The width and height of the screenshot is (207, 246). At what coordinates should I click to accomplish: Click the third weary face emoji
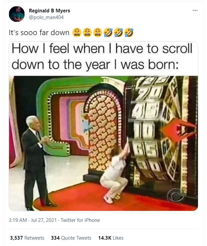click(97, 33)
